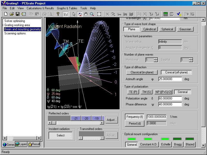Image resolution: width=207 pixels, height=155 pixels.
Task: Click the crossed-out table icon at toolbar end
Action: click(x=193, y=14)
